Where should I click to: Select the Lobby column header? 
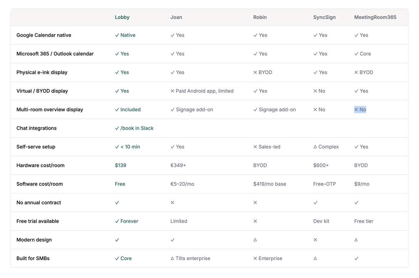coord(122,17)
